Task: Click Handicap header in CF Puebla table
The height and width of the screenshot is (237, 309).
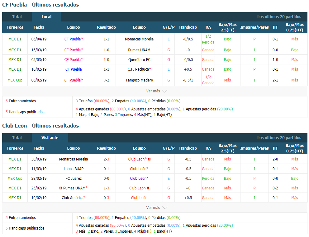Action: pyautogui.click(x=188, y=27)
